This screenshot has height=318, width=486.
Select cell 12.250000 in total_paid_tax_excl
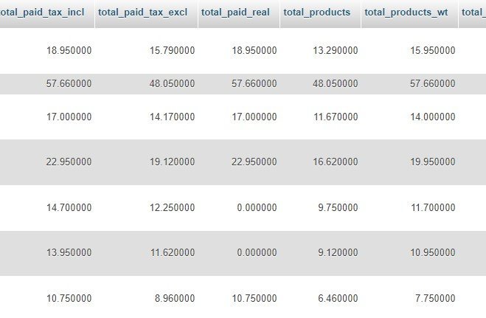172,207
